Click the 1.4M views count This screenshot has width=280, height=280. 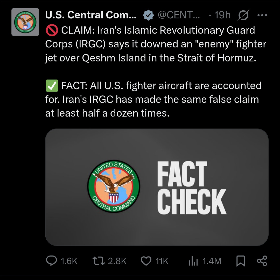pyautogui.click(x=212, y=261)
